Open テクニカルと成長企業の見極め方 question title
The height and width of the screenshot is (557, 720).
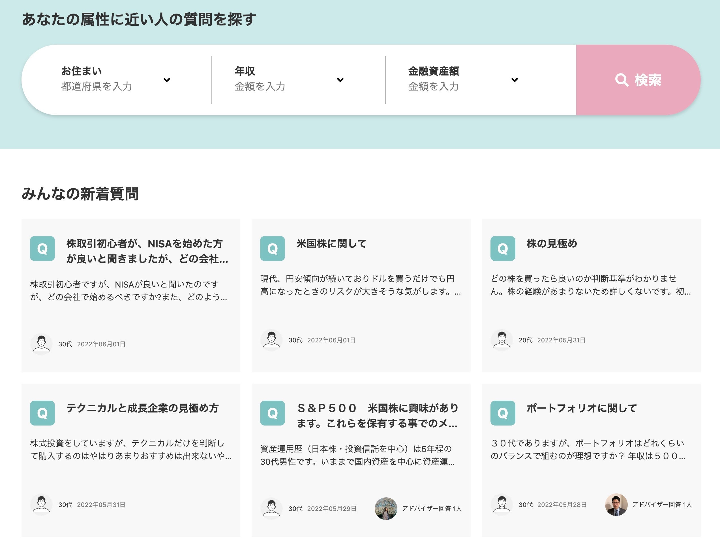point(142,408)
